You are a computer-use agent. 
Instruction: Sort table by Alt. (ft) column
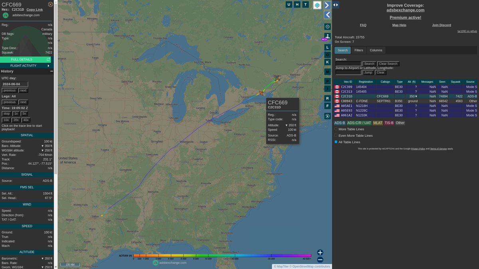412,82
